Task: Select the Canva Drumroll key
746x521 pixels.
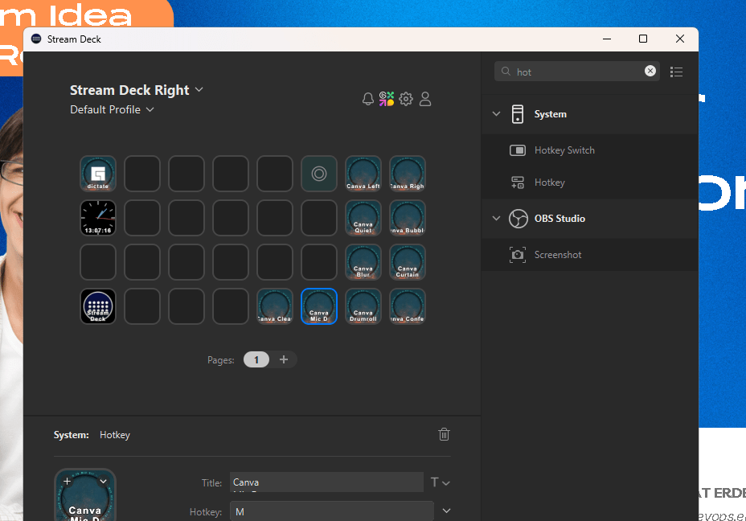Action: point(363,306)
